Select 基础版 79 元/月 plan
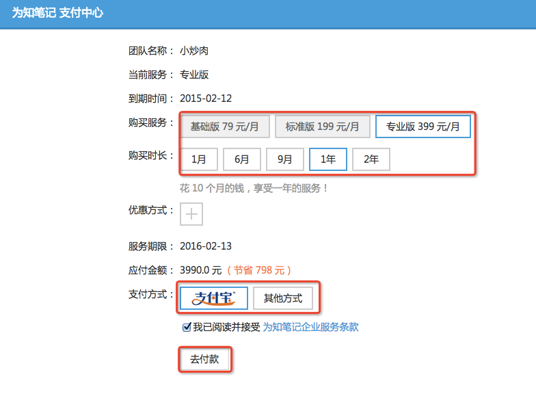This screenshot has height=396, width=536. [225, 127]
